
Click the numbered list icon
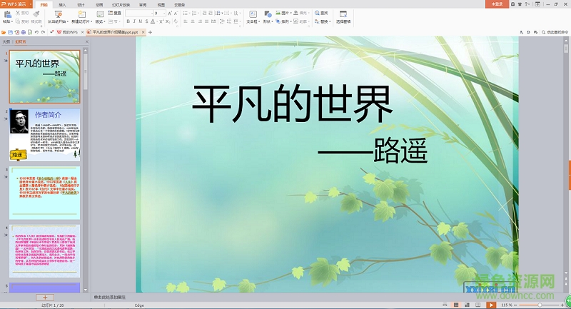[194, 13]
